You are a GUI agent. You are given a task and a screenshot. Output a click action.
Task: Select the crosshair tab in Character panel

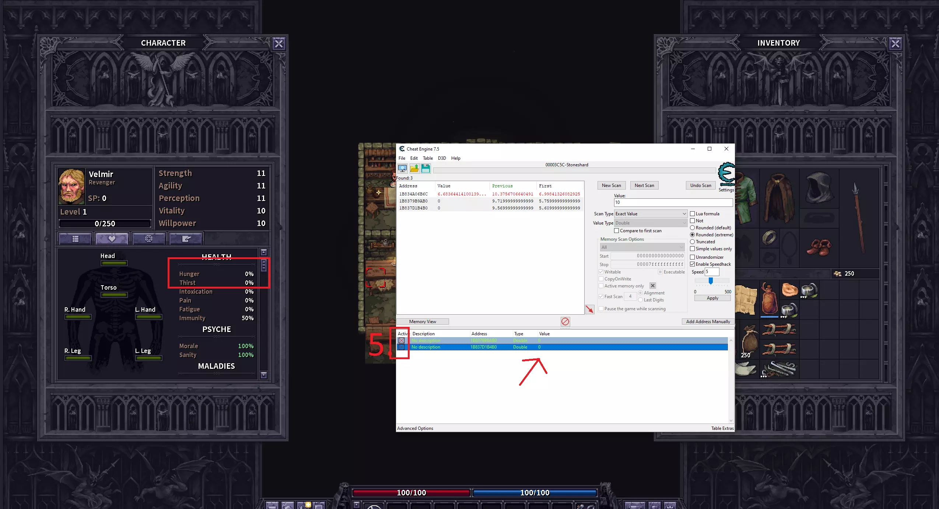pyautogui.click(x=148, y=239)
